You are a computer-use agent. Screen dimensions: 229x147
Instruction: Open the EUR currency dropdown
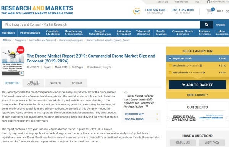click(220, 11)
